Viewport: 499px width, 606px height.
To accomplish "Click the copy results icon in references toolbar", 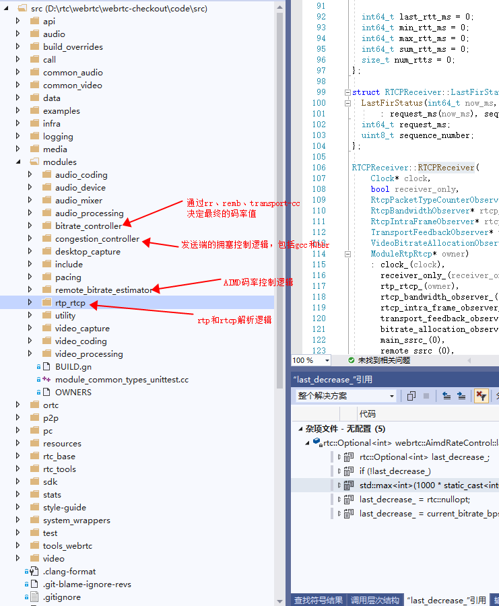I will [x=411, y=396].
